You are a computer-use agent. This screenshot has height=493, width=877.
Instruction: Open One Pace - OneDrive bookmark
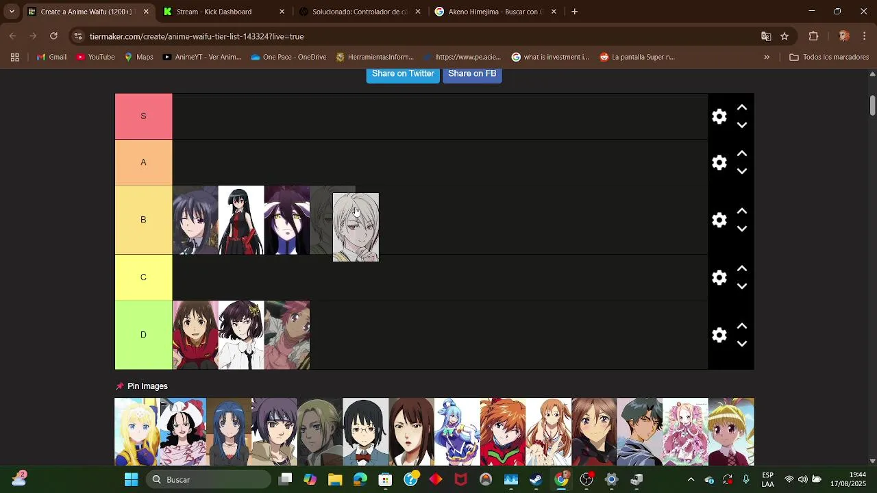(x=288, y=57)
